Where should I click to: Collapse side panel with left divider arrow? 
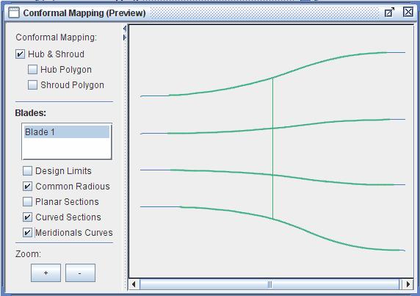tap(125, 28)
